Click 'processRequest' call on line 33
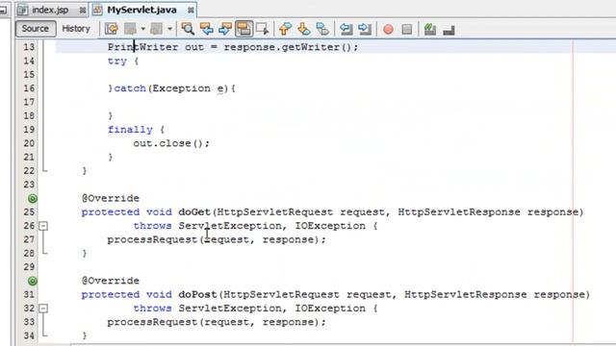The image size is (616, 346). pos(152,322)
